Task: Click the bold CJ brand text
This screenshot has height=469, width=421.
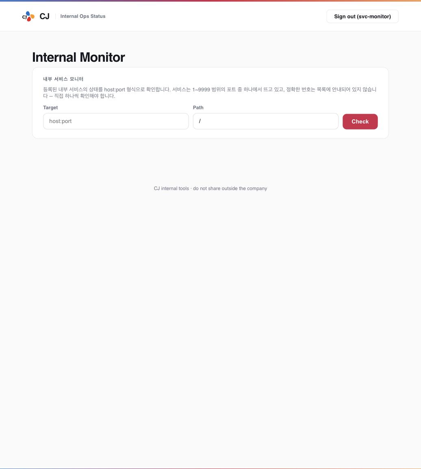Action: tap(44, 17)
